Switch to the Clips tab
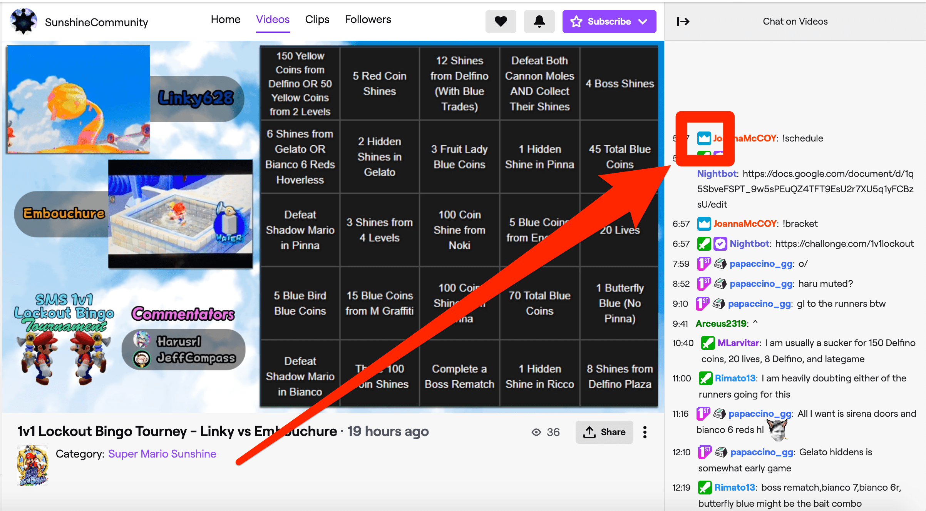Screen dimensions: 926x511 pos(317,20)
